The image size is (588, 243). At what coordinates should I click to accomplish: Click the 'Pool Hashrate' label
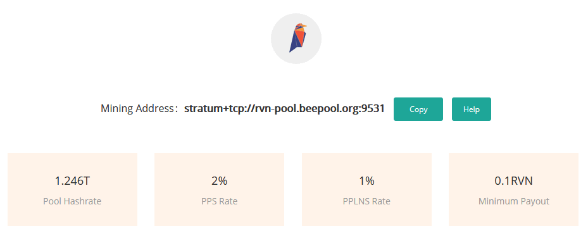[x=72, y=201]
